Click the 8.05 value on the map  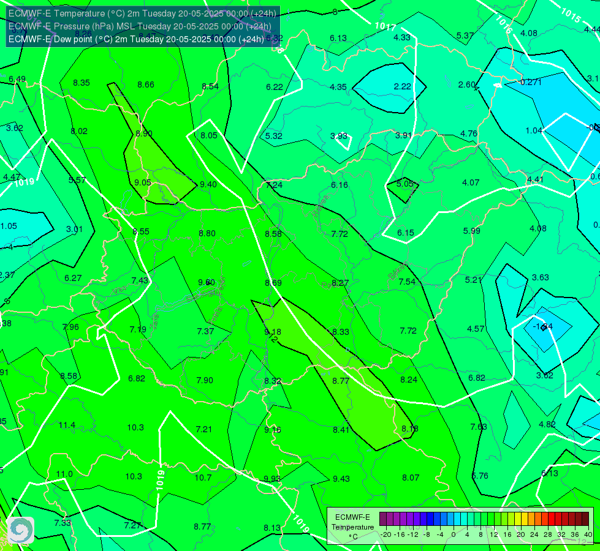tap(209, 135)
